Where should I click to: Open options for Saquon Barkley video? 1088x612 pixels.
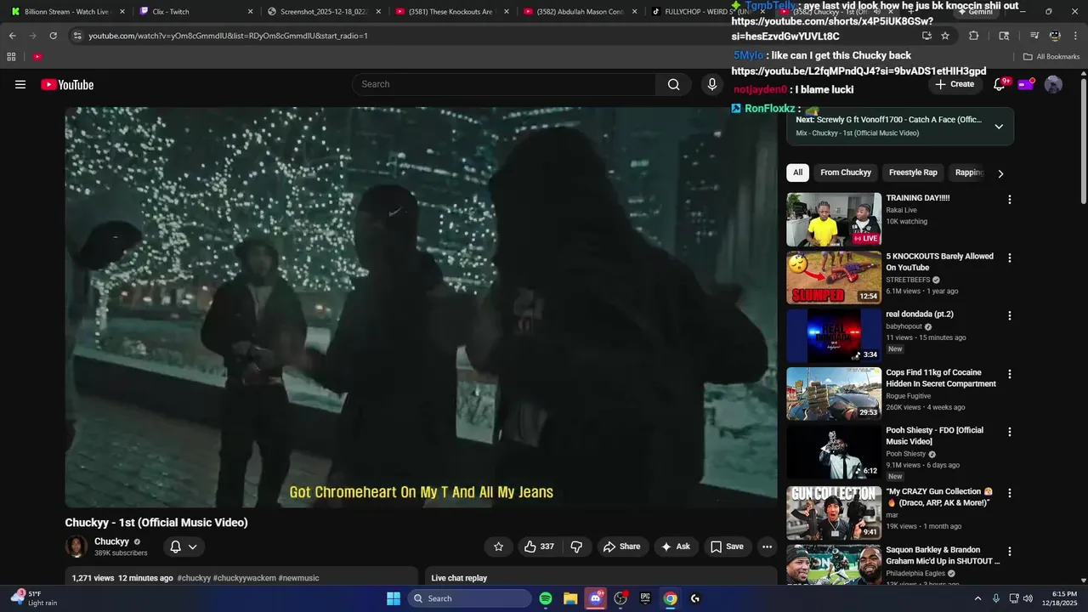pos(1010,552)
